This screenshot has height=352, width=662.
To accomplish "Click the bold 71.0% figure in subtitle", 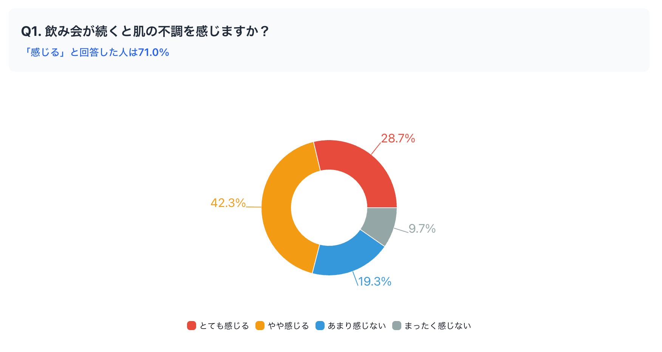I will point(153,52).
